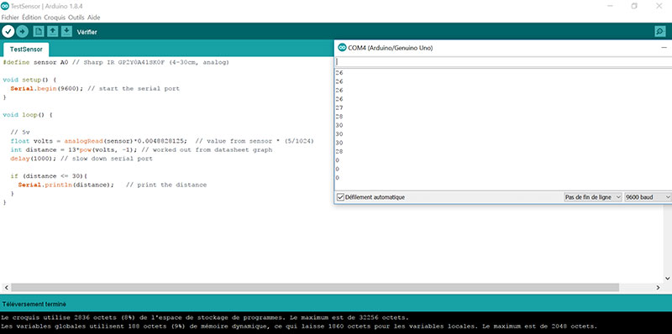
Task: Click the serial monitor input field
Action: pyautogui.click(x=502, y=62)
